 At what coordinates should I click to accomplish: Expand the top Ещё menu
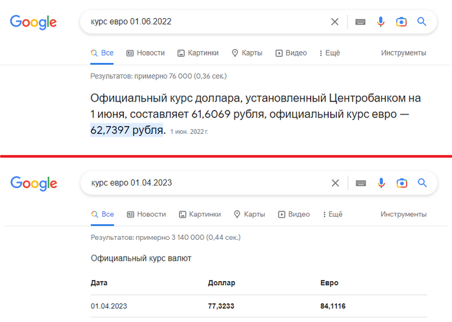coord(329,53)
